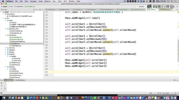Screen dimensions: 179x100
Task: Click the green Rerun button in Run panel
Action: click(1, 83)
